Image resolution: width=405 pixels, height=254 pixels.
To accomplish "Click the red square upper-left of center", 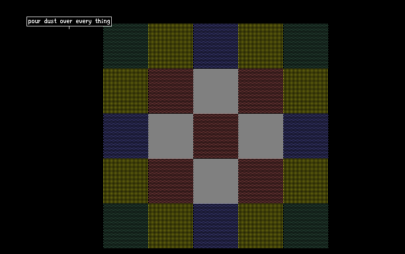I will 171,91.
